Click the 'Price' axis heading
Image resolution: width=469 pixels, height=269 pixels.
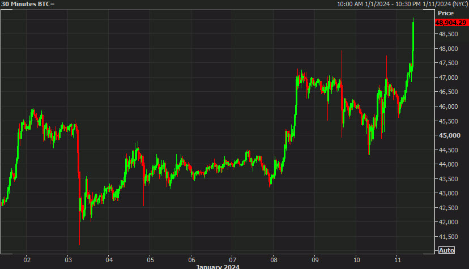point(446,13)
